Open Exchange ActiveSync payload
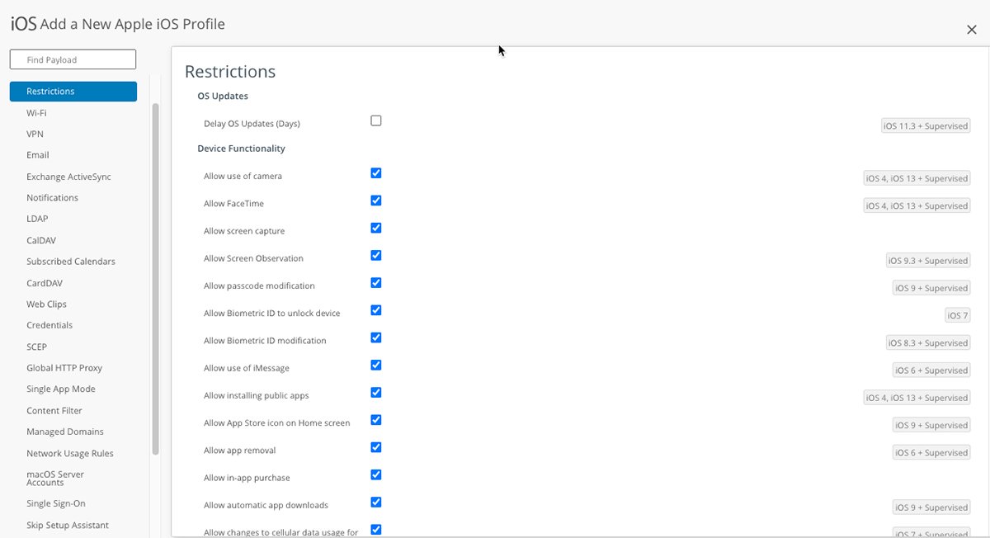 (x=68, y=177)
